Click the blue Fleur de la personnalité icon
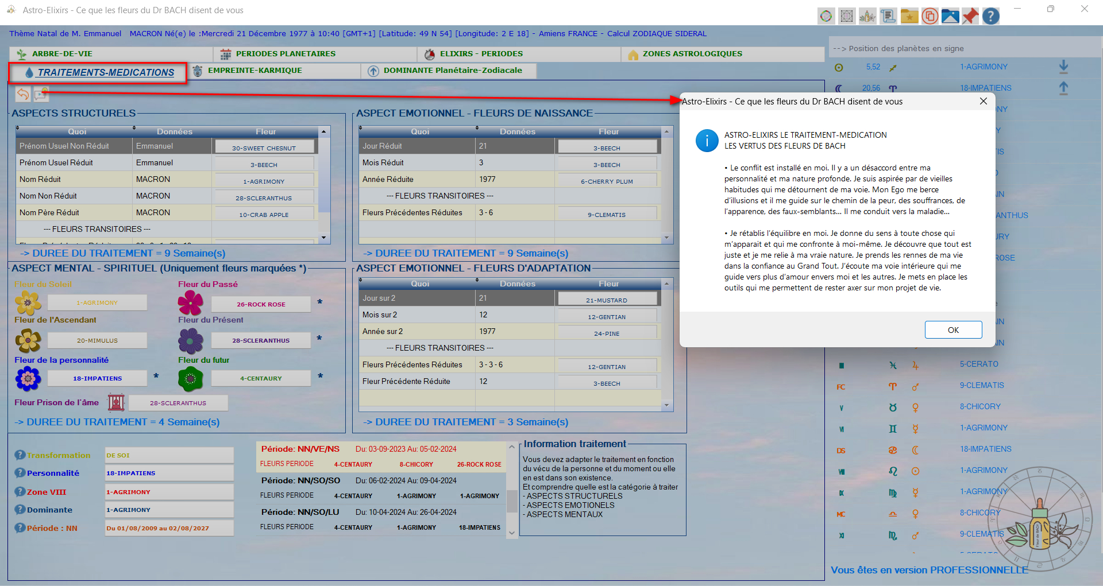 pyautogui.click(x=28, y=379)
